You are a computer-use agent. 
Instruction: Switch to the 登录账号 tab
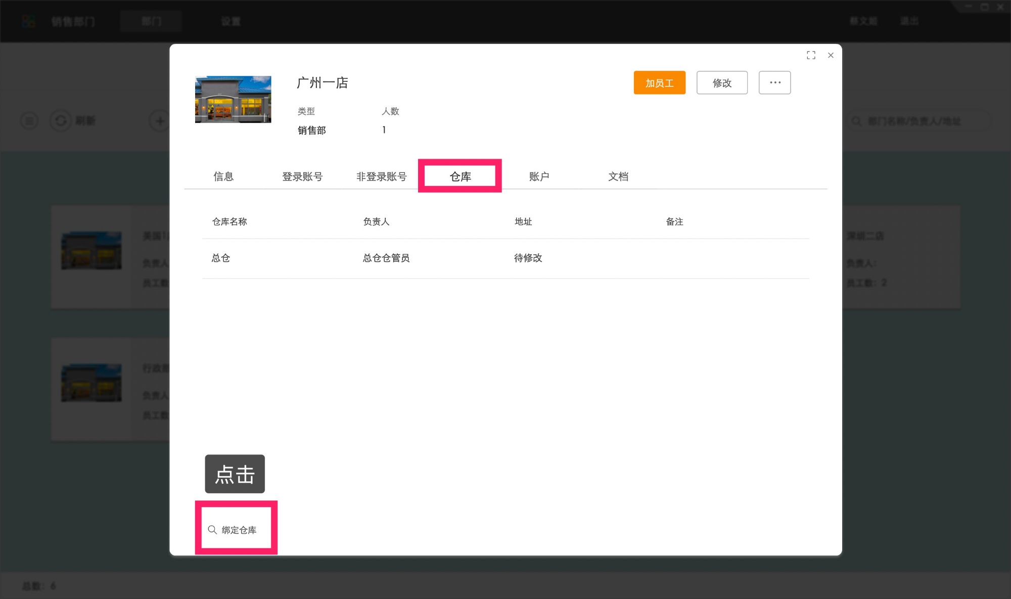coord(302,176)
